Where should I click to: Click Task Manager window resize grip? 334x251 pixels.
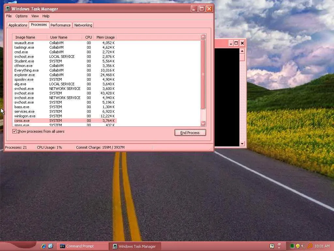(x=211, y=149)
